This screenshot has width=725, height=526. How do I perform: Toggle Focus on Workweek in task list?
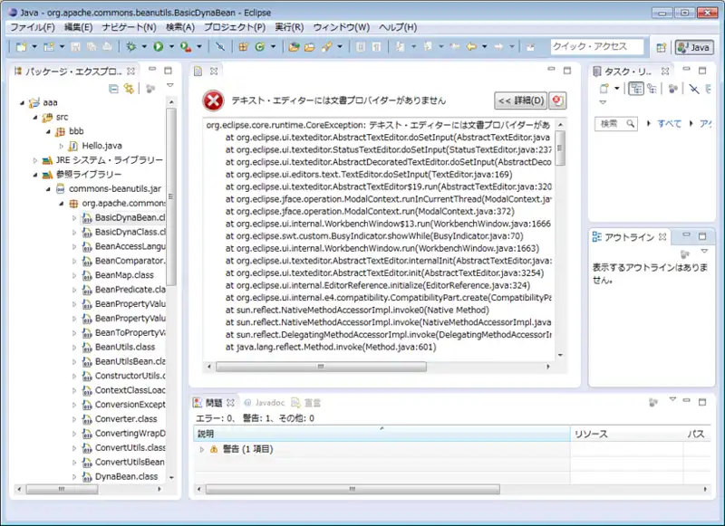tap(672, 88)
